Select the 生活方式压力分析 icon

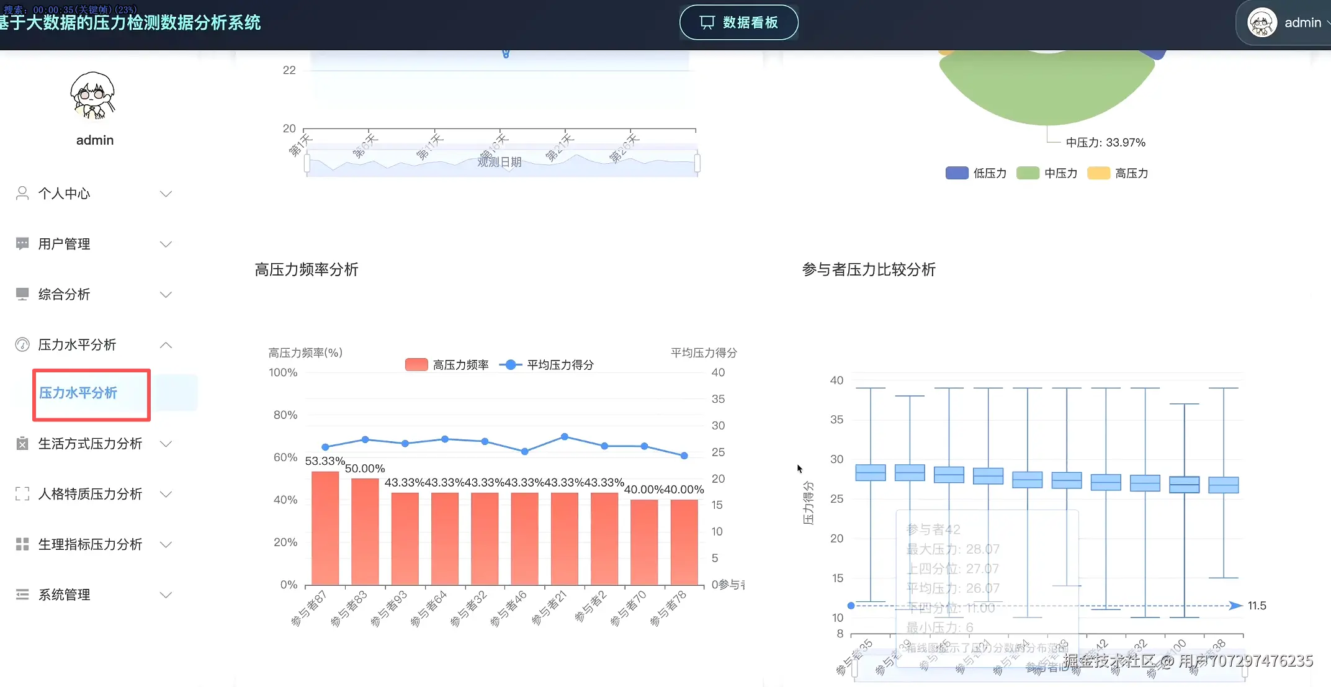pyautogui.click(x=22, y=443)
